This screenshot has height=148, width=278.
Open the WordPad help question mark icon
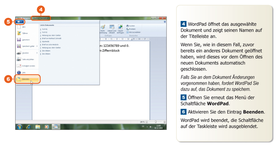(x=165, y=22)
